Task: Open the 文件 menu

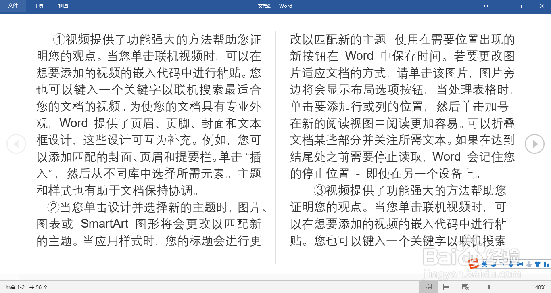Action: click(x=13, y=6)
